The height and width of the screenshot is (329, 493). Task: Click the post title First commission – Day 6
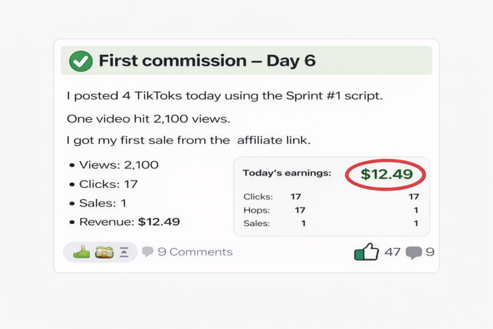pyautogui.click(x=207, y=60)
